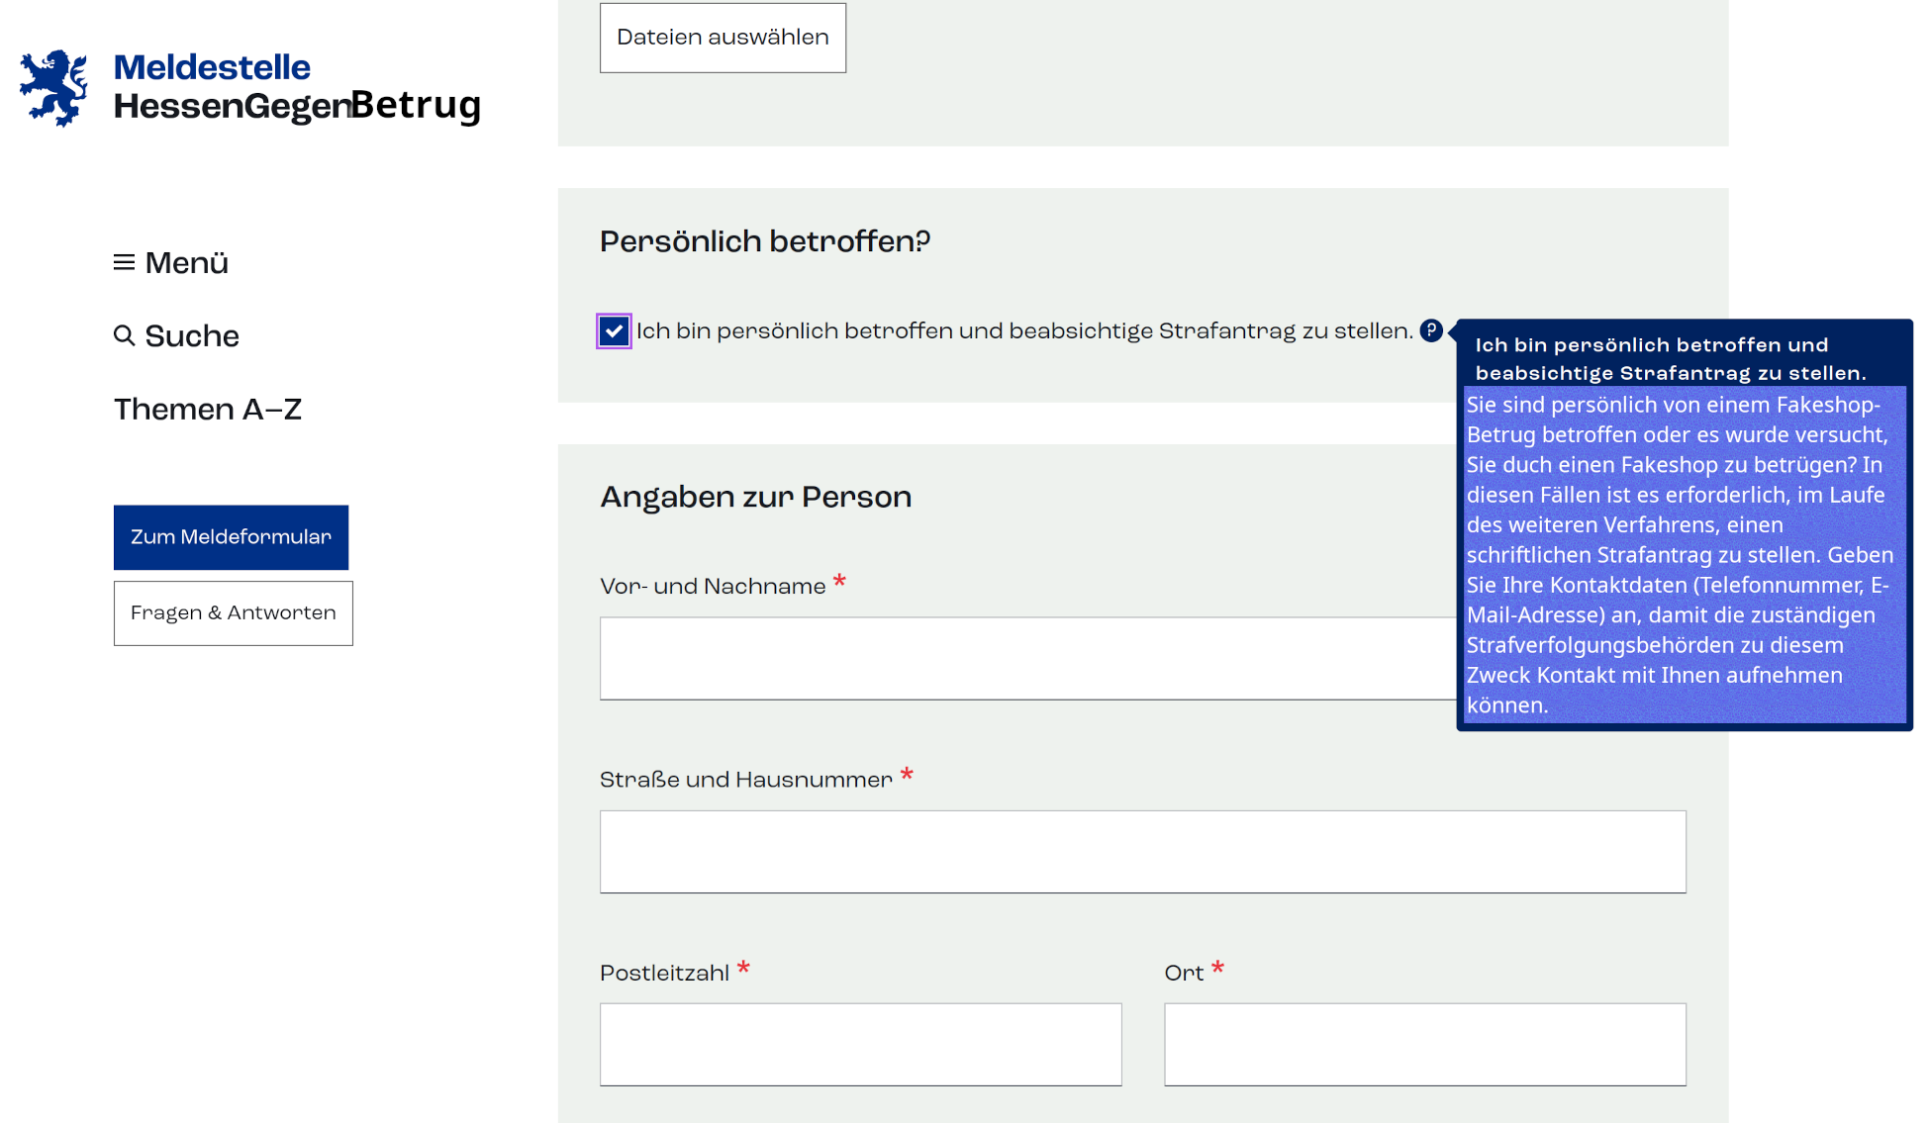
Task: Click into Straße und Hausnummer field
Action: click(x=1142, y=852)
